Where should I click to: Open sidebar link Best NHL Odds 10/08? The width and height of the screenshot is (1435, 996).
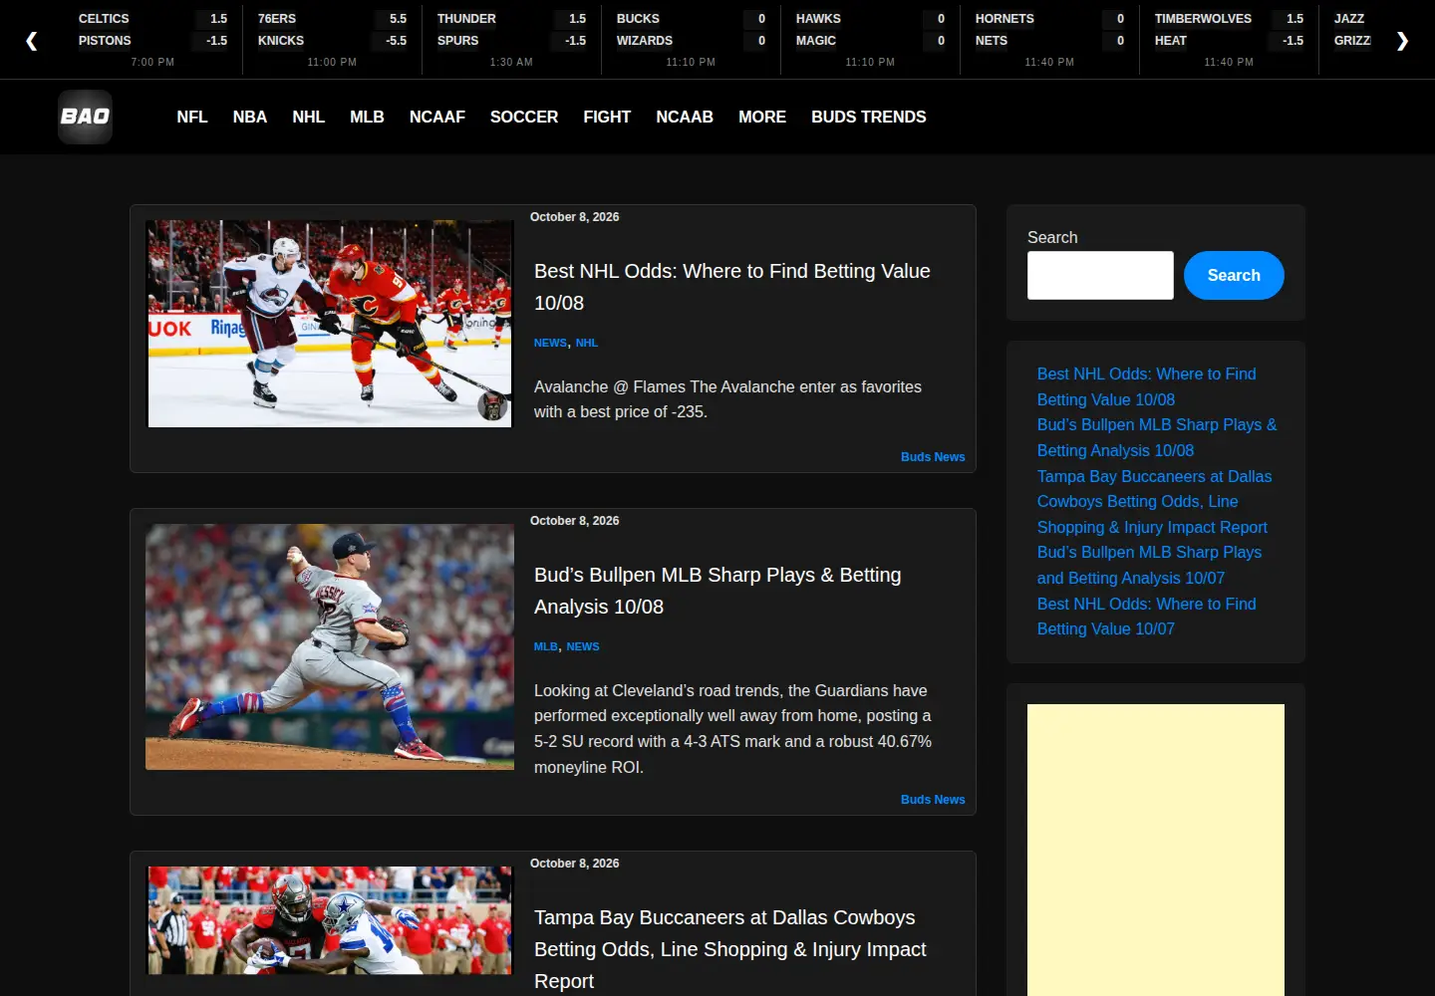click(1146, 386)
